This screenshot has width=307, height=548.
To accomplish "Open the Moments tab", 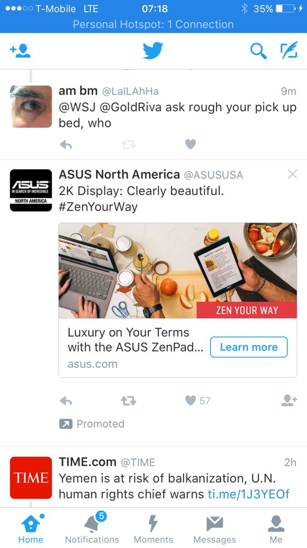I will pyautogui.click(x=153, y=528).
